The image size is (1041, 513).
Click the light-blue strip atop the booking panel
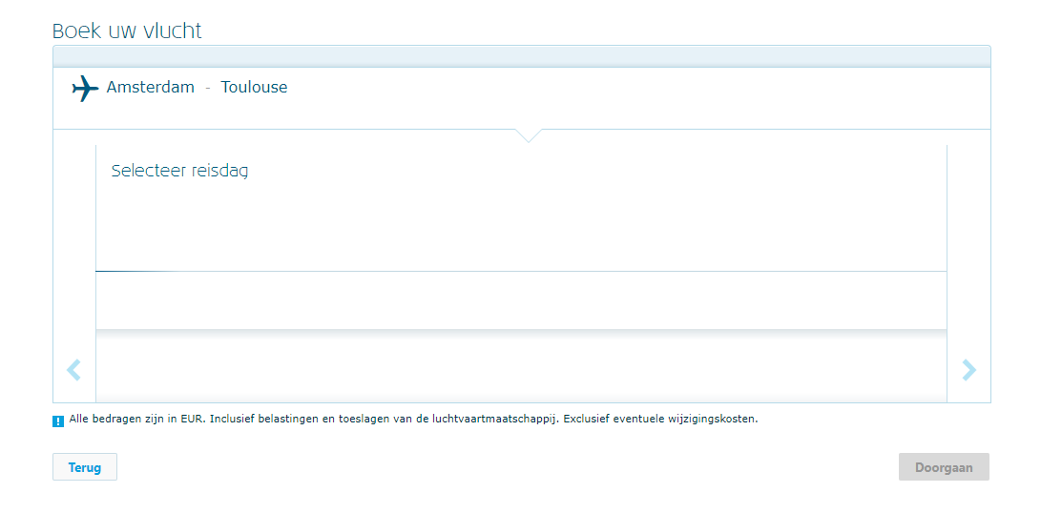tap(521, 55)
